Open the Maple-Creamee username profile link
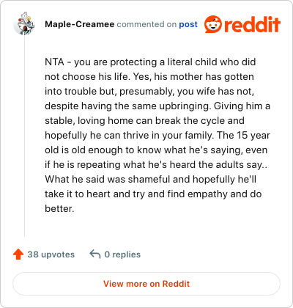Image resolution: width=293 pixels, height=308 pixels. click(x=80, y=24)
